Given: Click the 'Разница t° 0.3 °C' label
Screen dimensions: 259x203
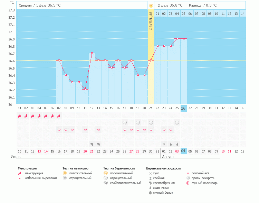Looking at the screenshot, I should [x=202, y=6].
